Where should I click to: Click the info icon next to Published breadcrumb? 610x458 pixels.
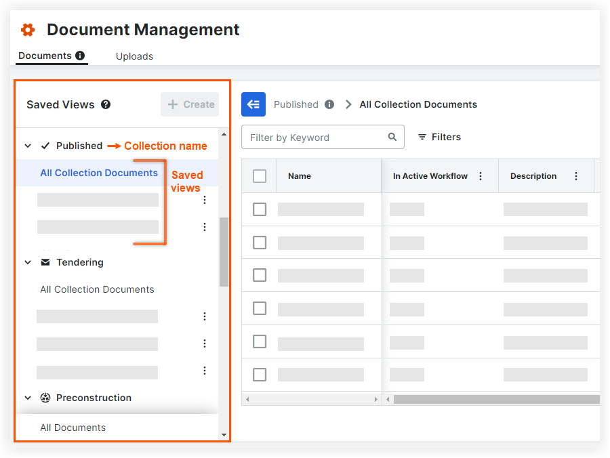[x=329, y=104]
